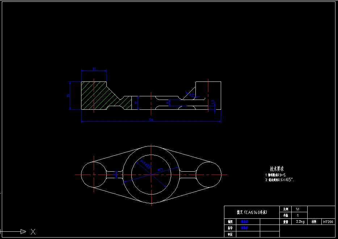Select technical note ending in R3~5

coord(276,175)
